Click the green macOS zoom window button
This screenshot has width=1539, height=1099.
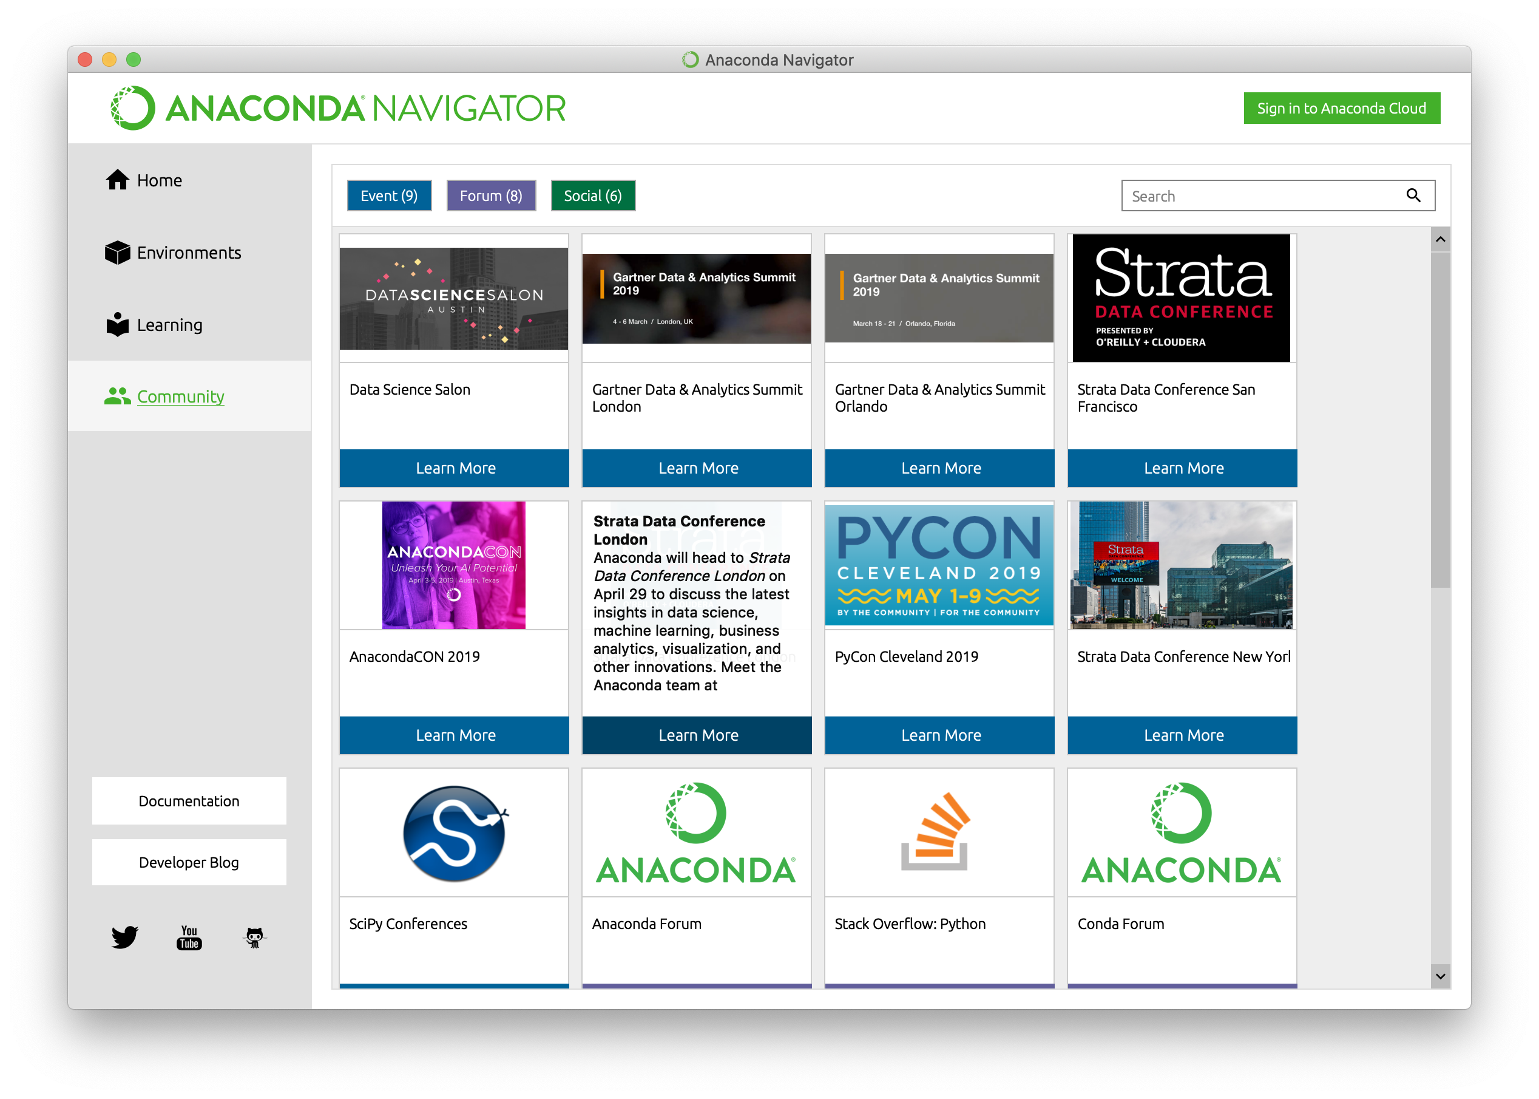pos(134,60)
